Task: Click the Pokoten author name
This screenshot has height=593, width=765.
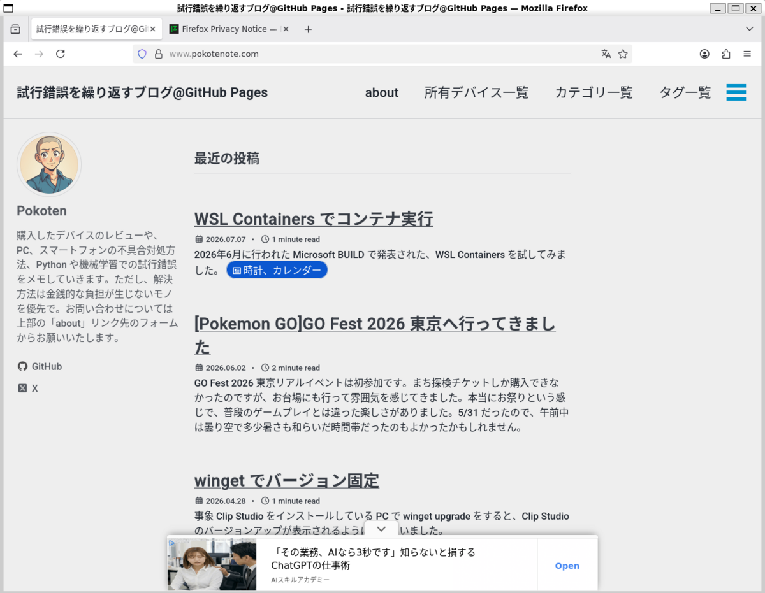Action: point(41,211)
